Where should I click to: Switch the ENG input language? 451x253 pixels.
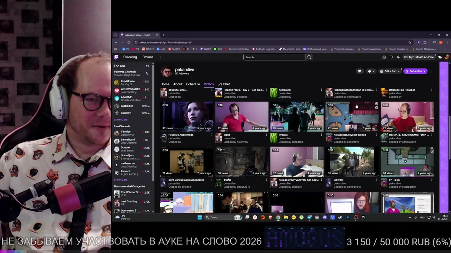pos(422,218)
